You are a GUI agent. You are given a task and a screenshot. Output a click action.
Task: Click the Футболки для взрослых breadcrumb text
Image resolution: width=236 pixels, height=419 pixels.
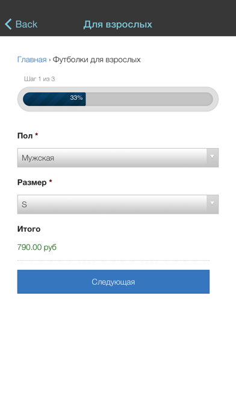click(x=96, y=60)
